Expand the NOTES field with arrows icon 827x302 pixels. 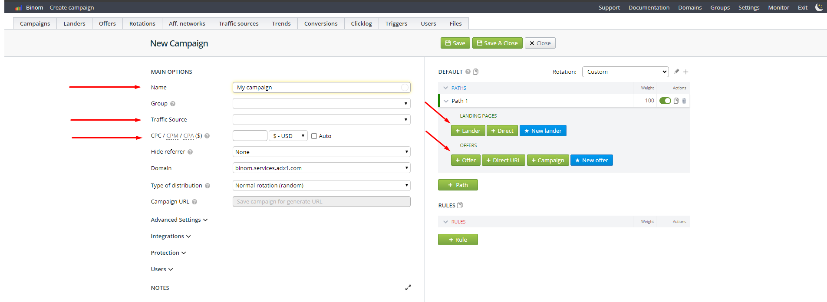(408, 288)
